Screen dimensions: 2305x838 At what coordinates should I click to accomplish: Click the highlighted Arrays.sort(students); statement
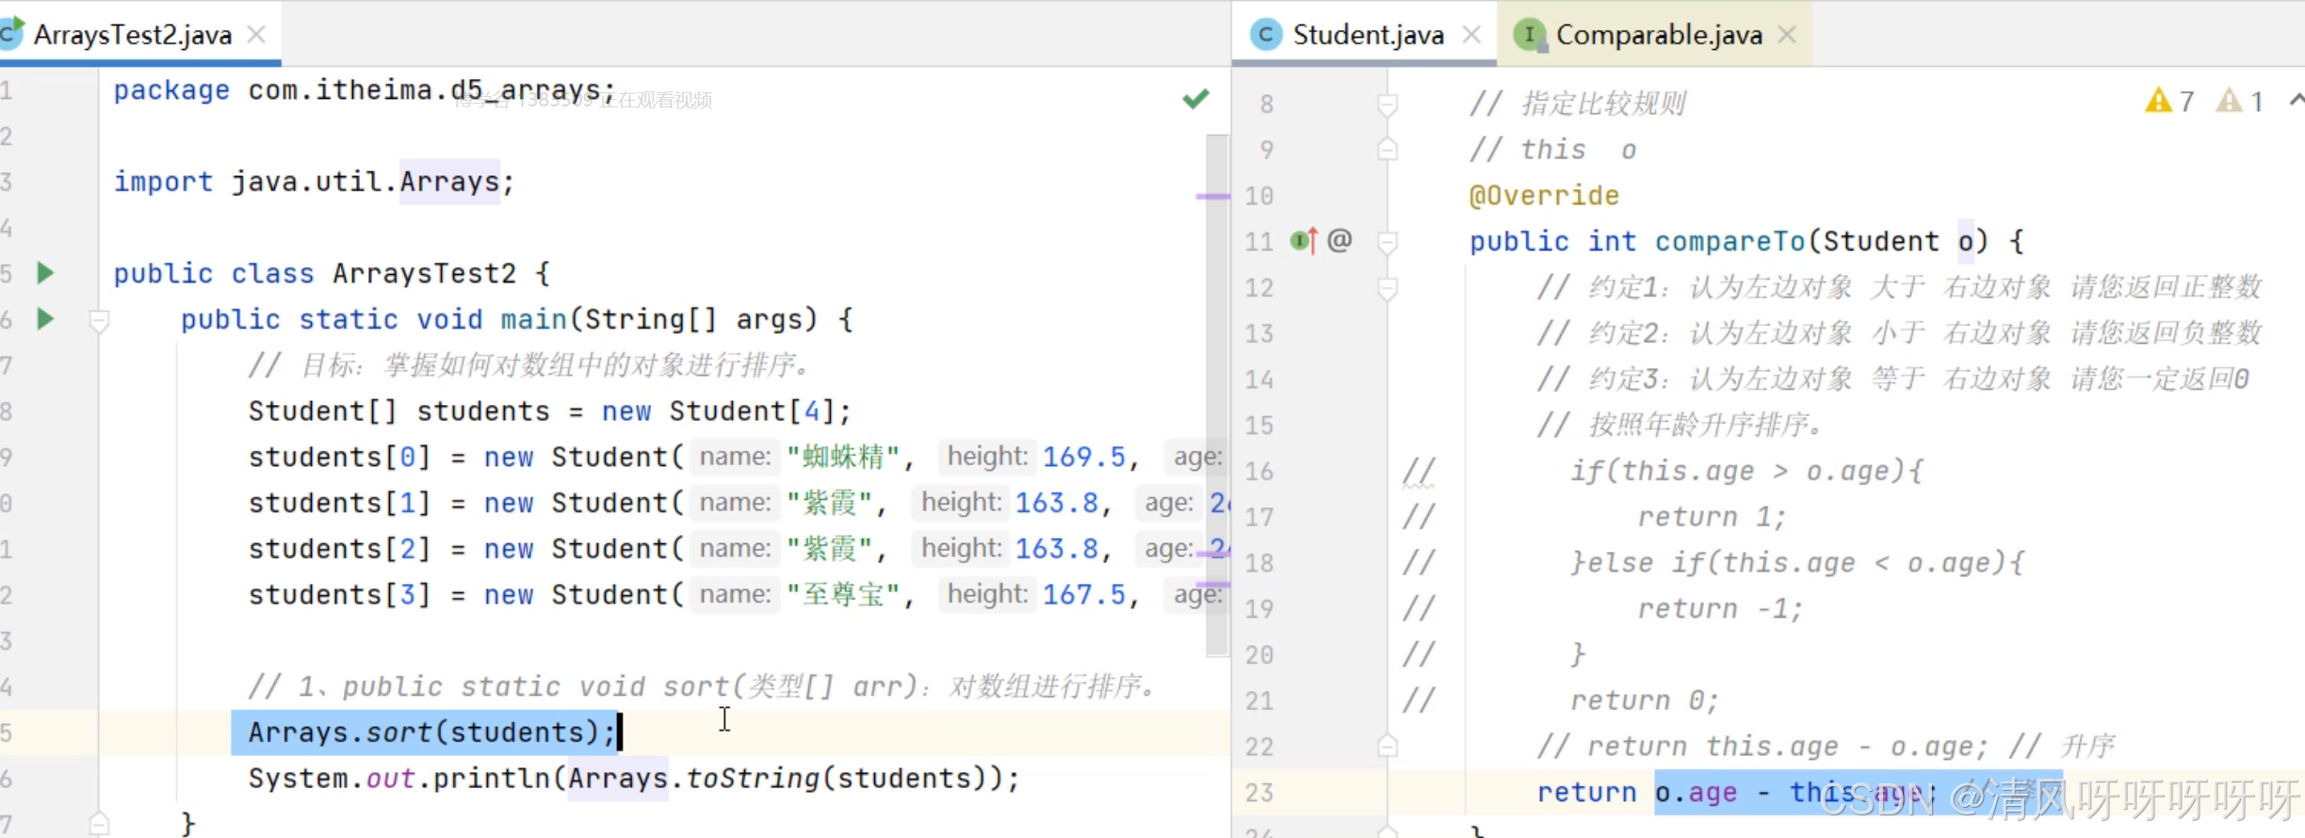(431, 733)
